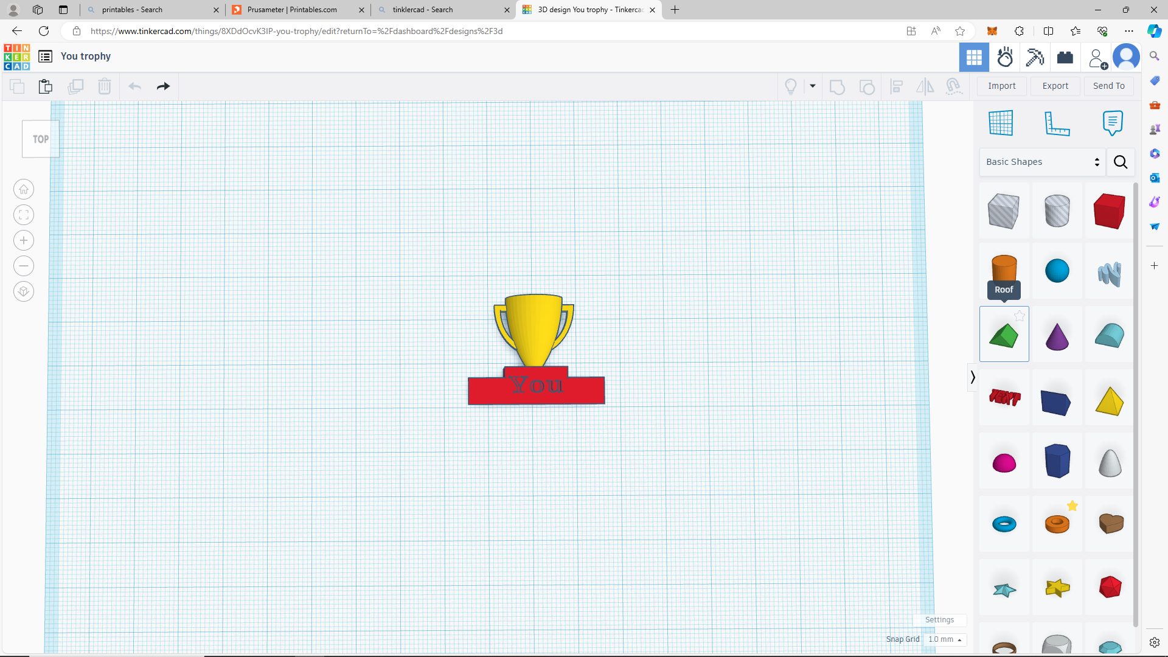This screenshot has height=657, width=1168.
Task: Select the Workplane tool
Action: pyautogui.click(x=1001, y=123)
